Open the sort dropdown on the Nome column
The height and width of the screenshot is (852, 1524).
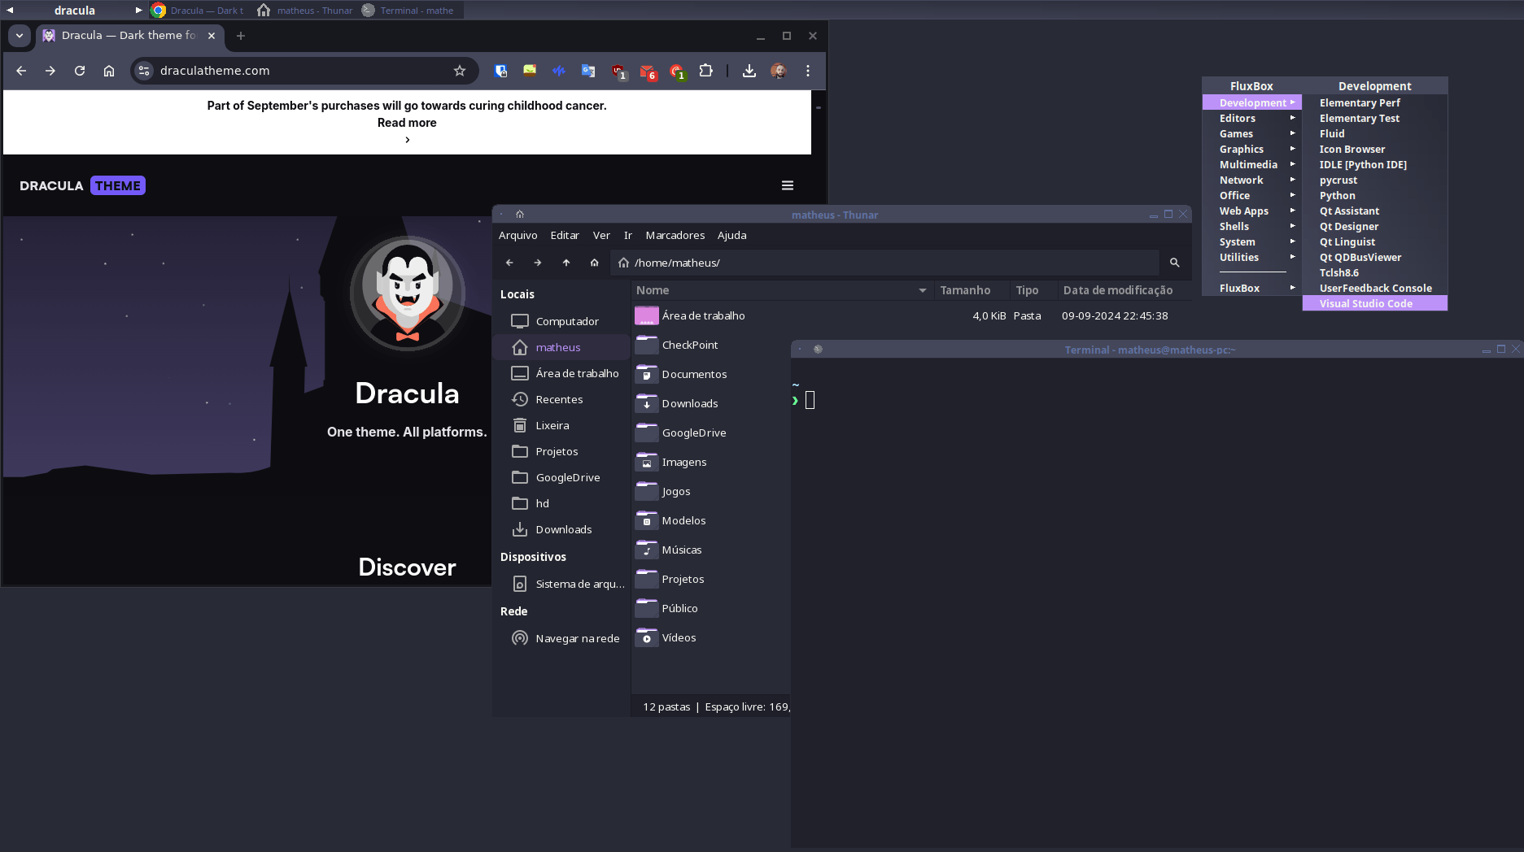[922, 290]
